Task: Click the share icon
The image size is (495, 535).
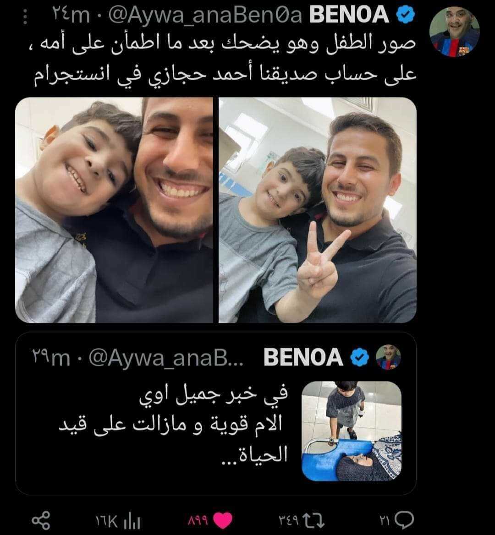Action: 41,521
